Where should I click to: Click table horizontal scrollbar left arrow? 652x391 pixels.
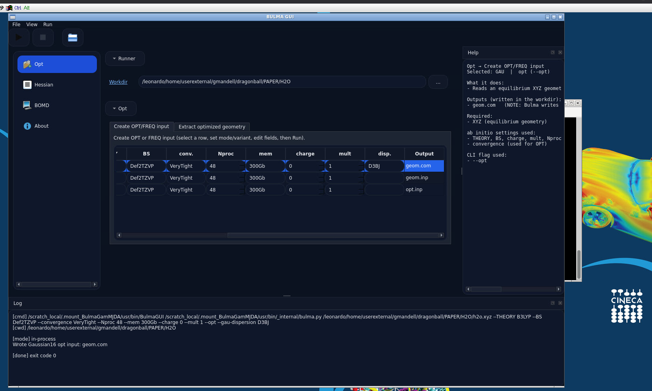pyautogui.click(x=119, y=235)
